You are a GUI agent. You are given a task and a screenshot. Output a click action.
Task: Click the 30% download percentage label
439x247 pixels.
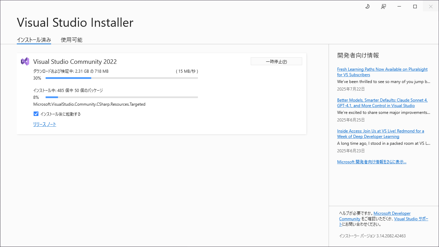pyautogui.click(x=37, y=78)
